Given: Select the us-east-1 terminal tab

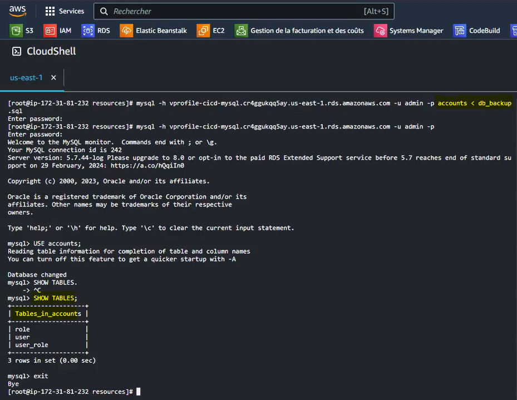Looking at the screenshot, I should [x=26, y=78].
